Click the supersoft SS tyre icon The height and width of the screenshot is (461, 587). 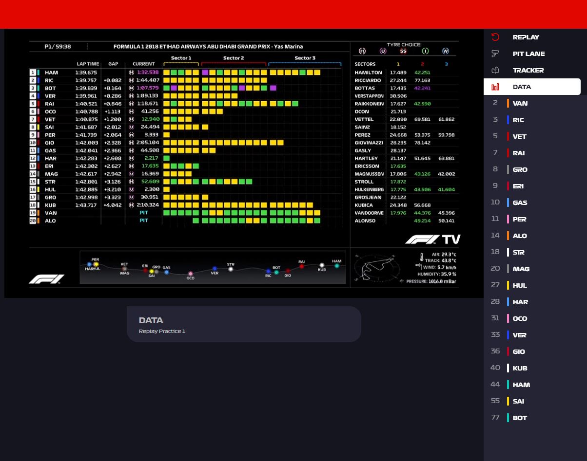(403, 51)
